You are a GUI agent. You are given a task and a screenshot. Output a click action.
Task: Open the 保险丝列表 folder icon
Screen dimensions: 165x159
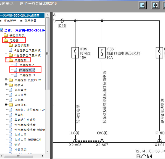click(6, 35)
